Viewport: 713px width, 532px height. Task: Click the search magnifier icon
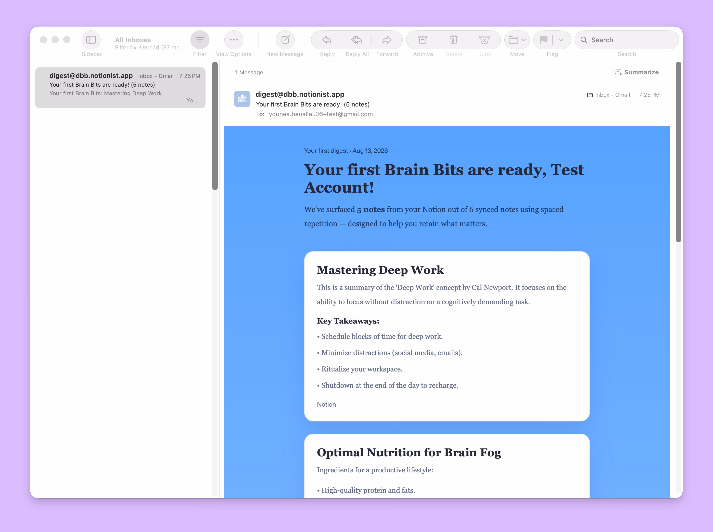584,40
